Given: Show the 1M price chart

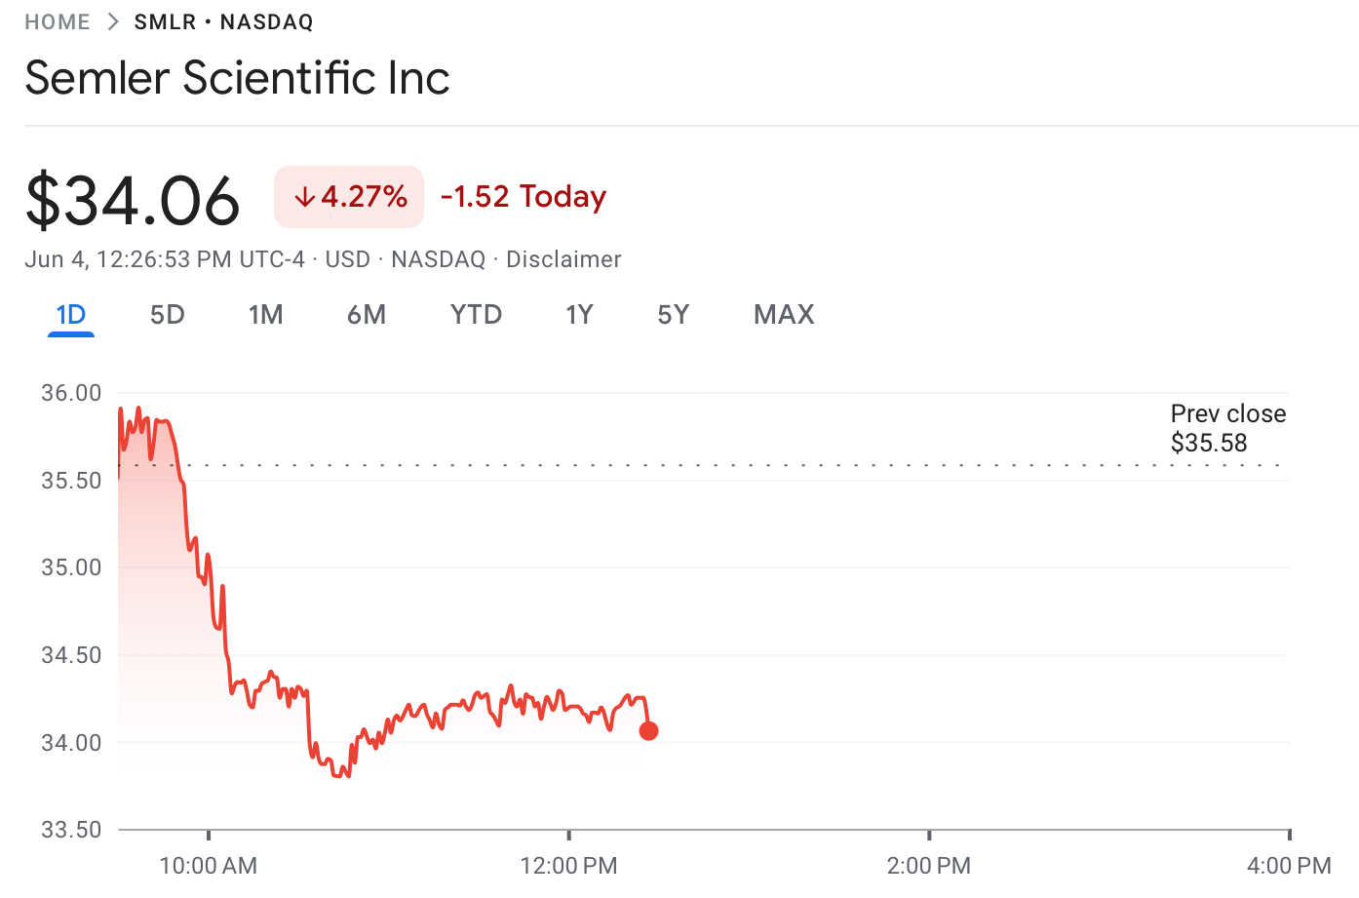Looking at the screenshot, I should pyautogui.click(x=265, y=315).
